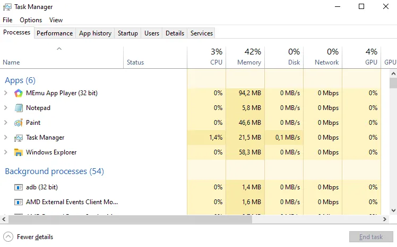
Task: Click the Task Manager title bar icon
Action: [x=7, y=7]
